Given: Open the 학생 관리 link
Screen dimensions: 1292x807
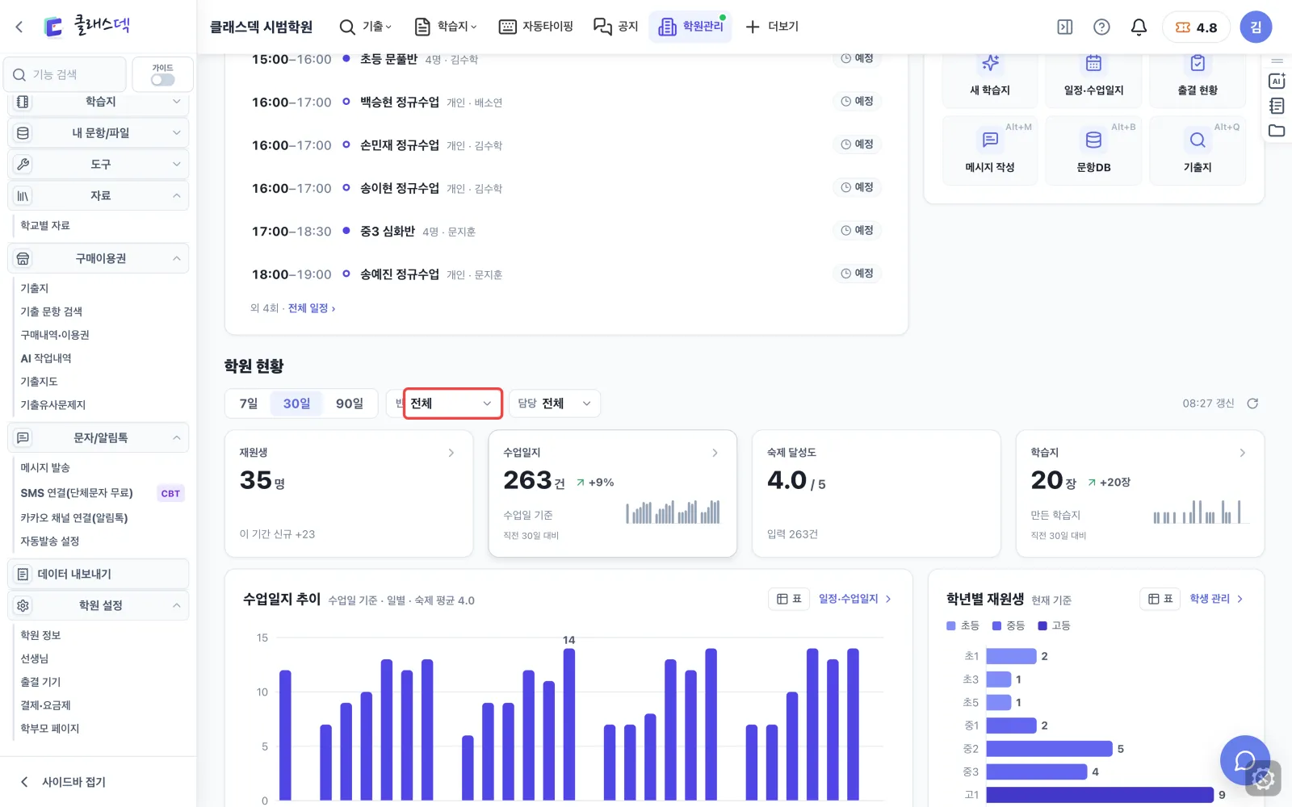Looking at the screenshot, I should click(x=1216, y=599).
